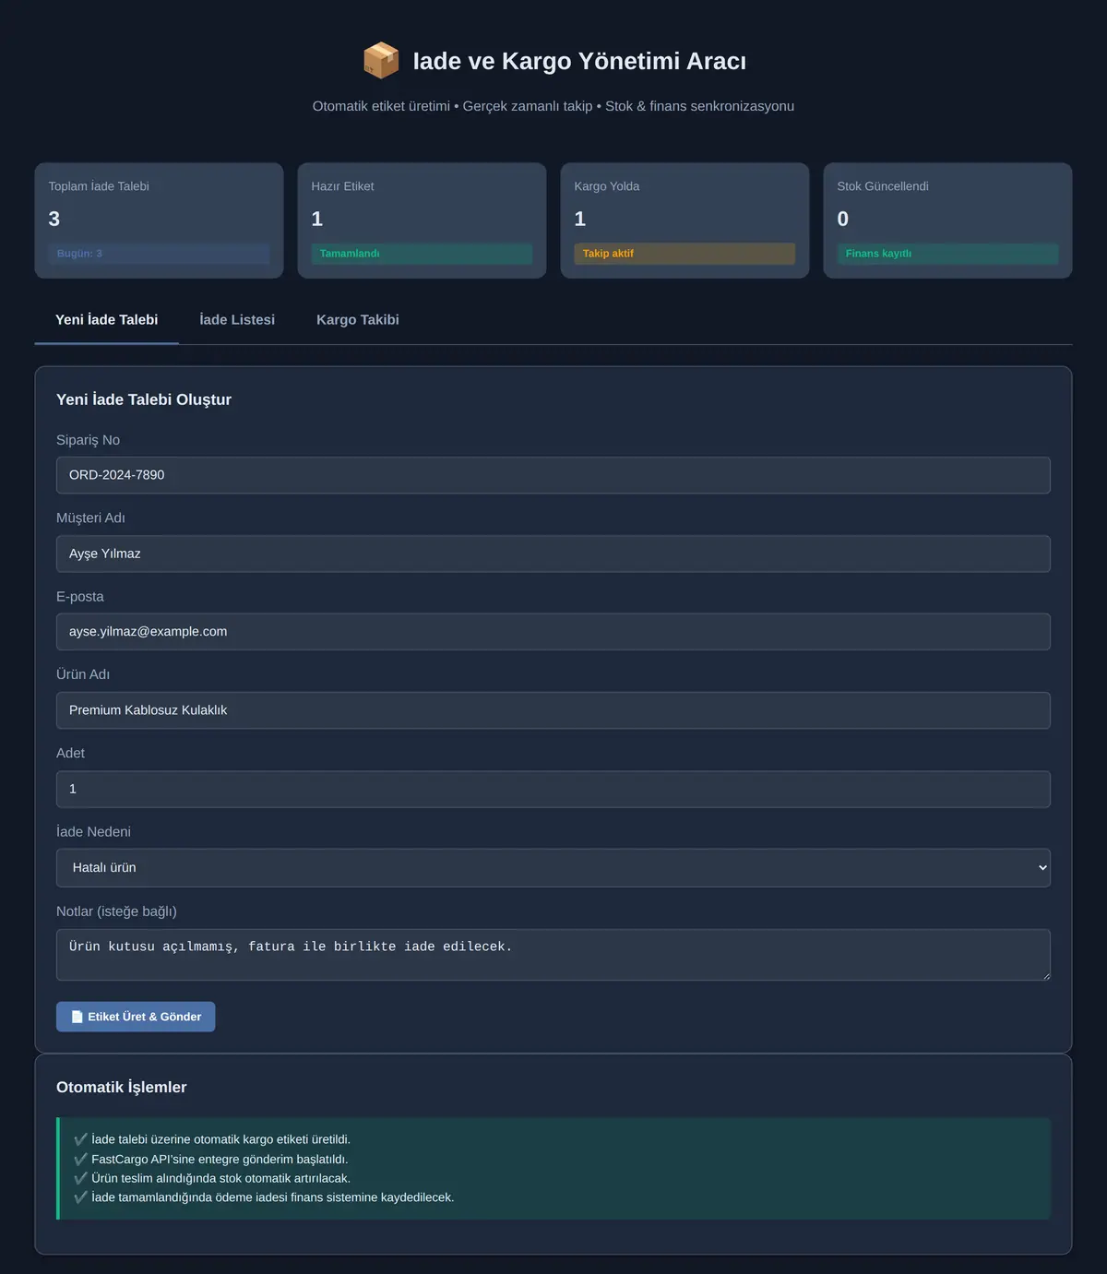Click the package box icon in the header
The image size is (1107, 1274).
pyautogui.click(x=381, y=61)
